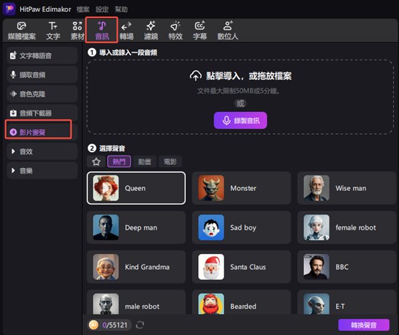This screenshot has width=399, height=335.
Task: Open the 濾鏡 filters tab
Action: (151, 31)
